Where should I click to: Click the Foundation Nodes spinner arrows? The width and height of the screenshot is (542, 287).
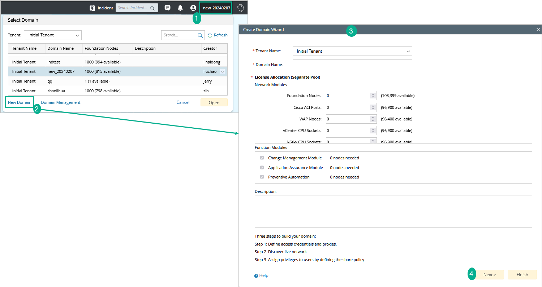click(x=373, y=96)
